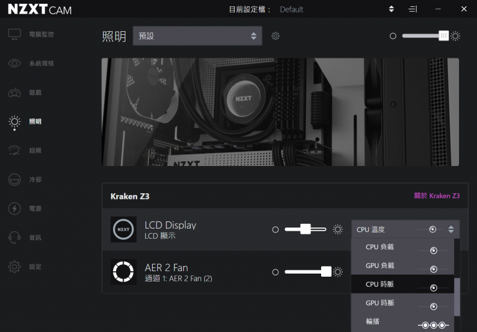The width and height of the screenshot is (477, 332).
Task: Open the 電源 power lightning icon
Action: [14, 209]
